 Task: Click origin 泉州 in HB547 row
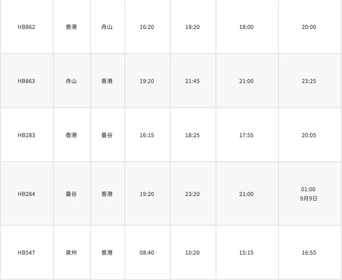[x=71, y=253]
